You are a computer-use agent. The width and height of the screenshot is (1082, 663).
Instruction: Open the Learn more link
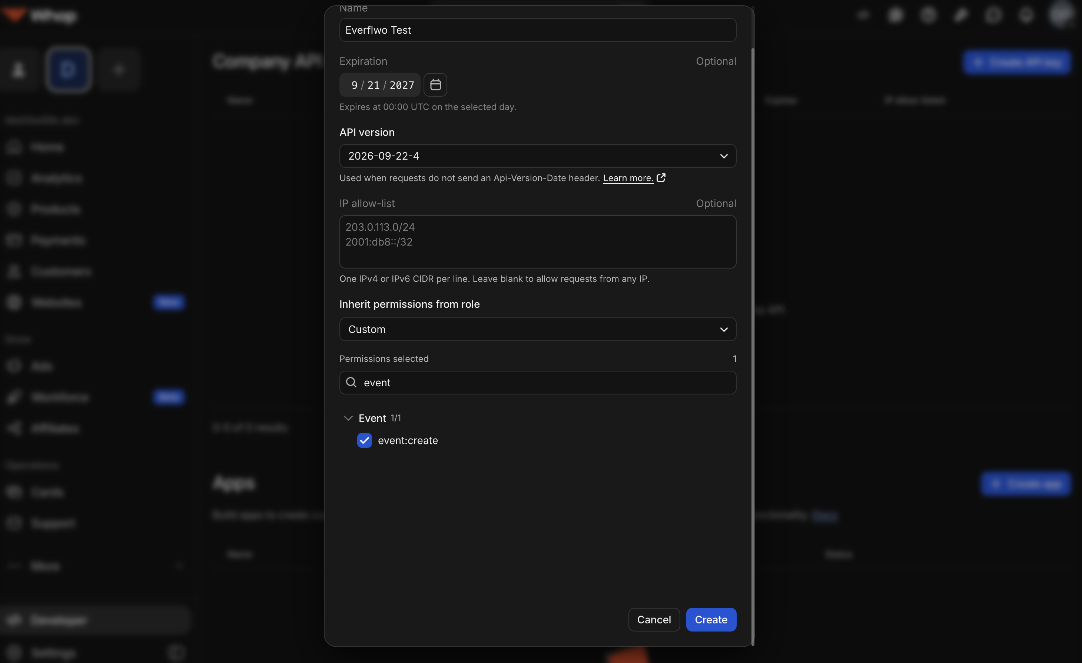[x=628, y=178]
